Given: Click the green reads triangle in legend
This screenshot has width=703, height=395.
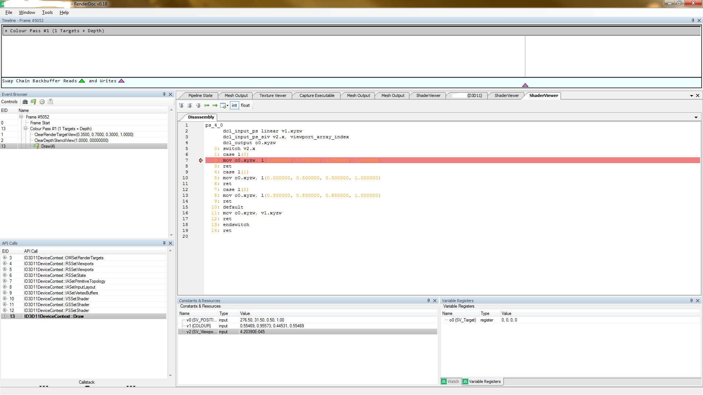Looking at the screenshot, I should pos(82,81).
